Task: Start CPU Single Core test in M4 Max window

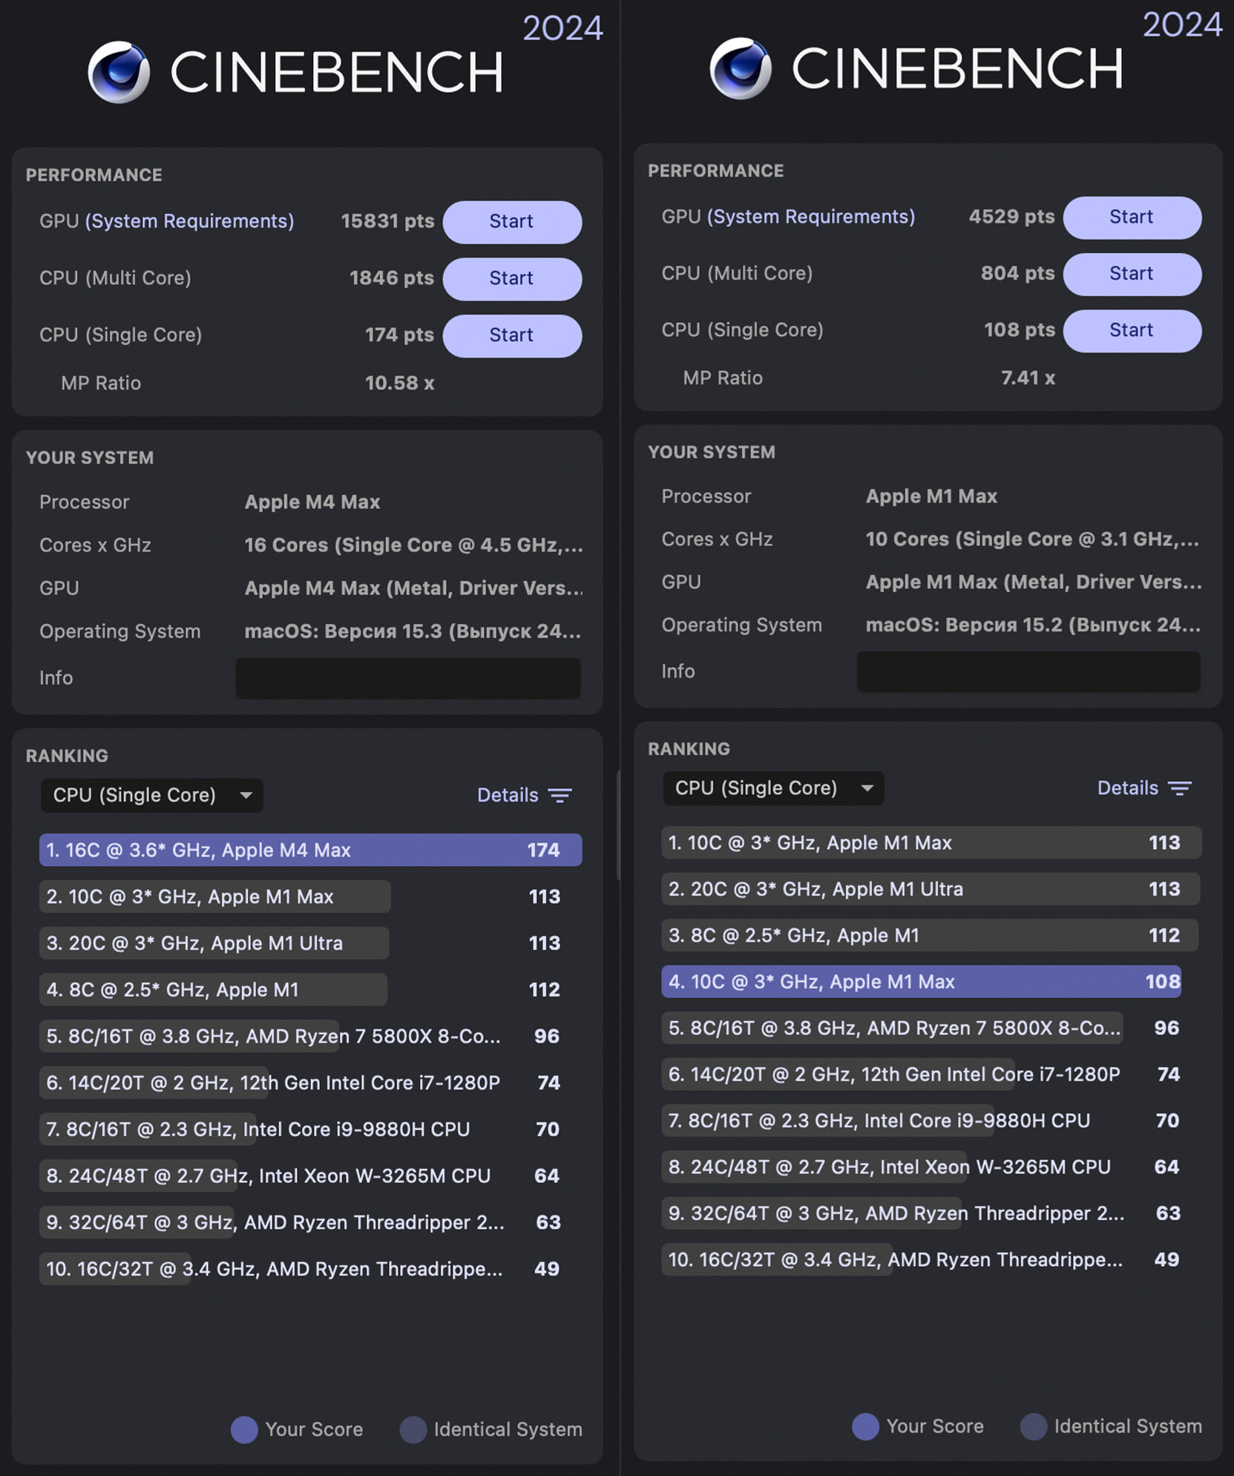Action: click(x=512, y=335)
